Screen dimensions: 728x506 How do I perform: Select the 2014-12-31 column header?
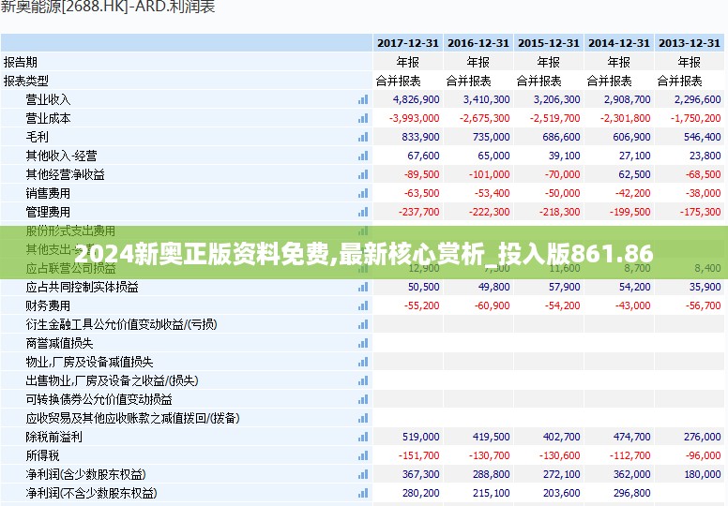[619, 43]
